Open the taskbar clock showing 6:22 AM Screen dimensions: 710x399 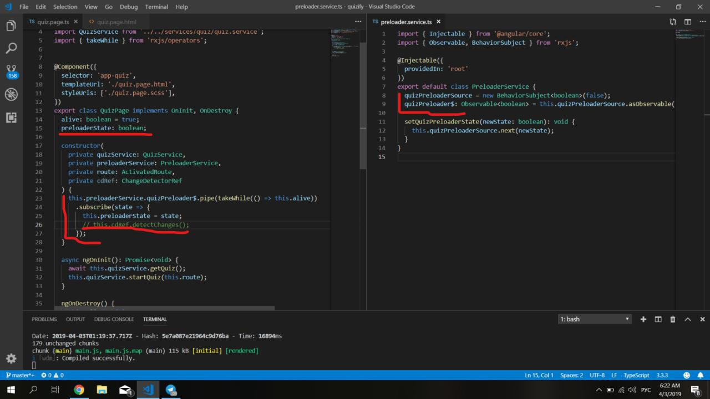(x=670, y=390)
